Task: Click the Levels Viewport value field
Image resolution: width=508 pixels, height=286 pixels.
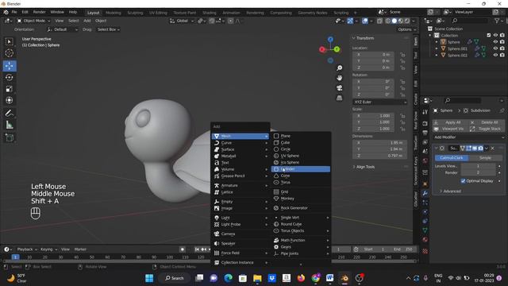Action: point(478,166)
